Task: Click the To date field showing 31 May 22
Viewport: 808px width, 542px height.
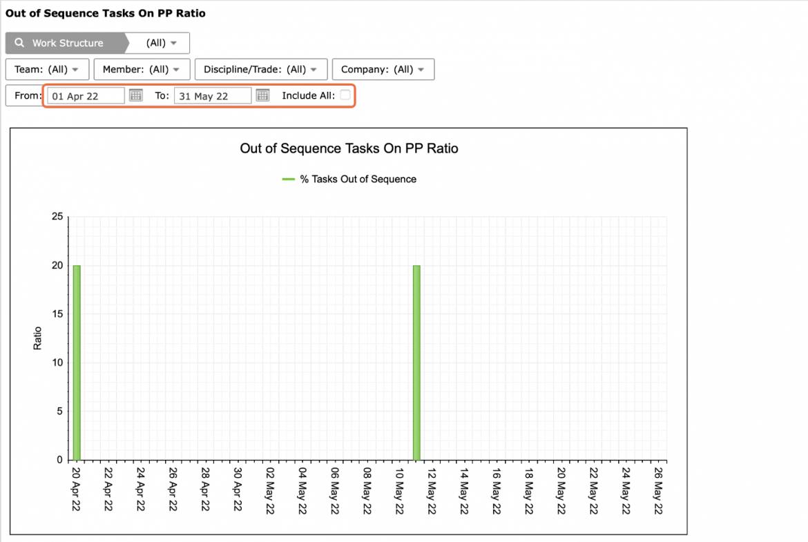Action: pyautogui.click(x=213, y=96)
